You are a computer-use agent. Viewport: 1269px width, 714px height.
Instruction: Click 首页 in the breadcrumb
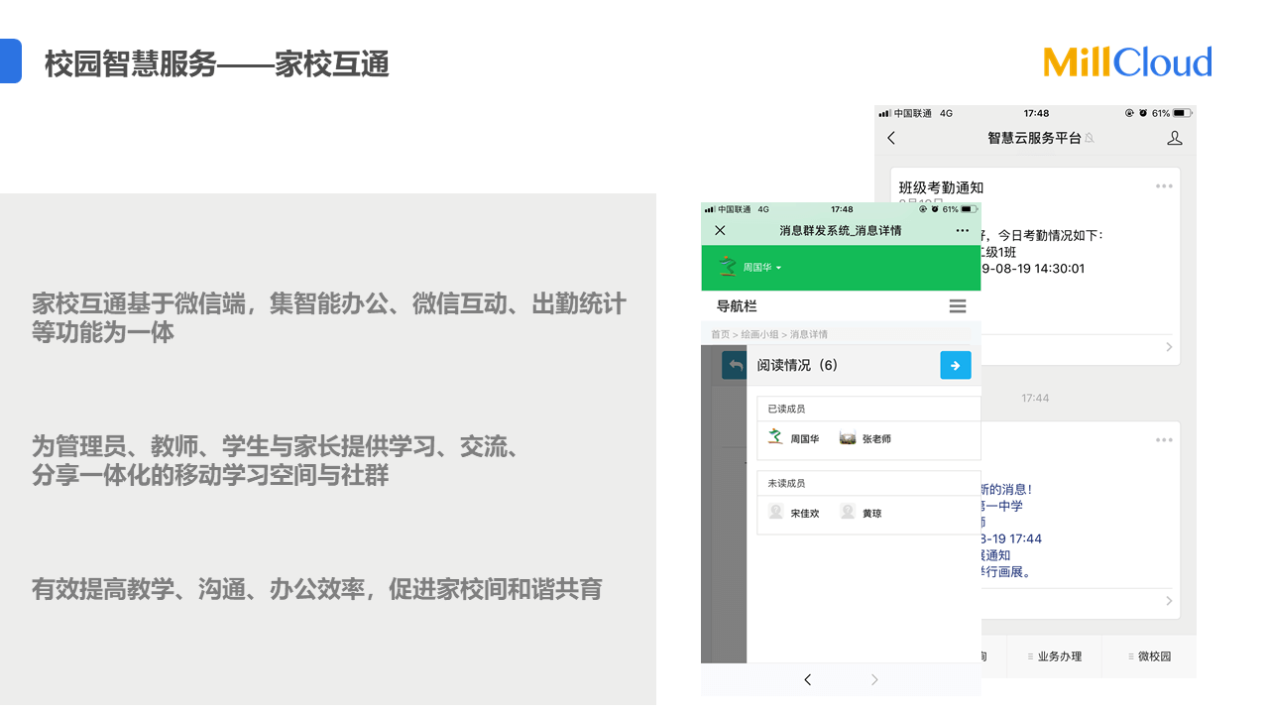point(720,335)
